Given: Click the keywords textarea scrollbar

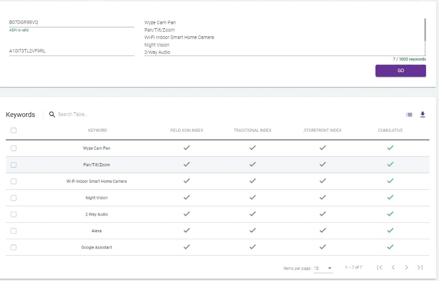Looking at the screenshot, I should coord(425,30).
